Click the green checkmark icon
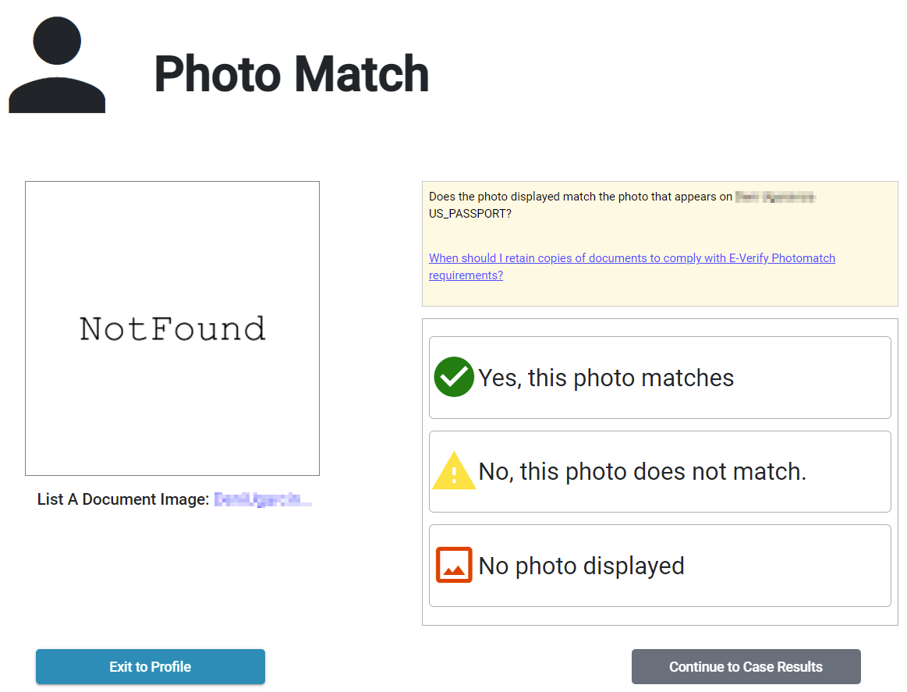Screen dimensions: 907x692 coord(454,378)
